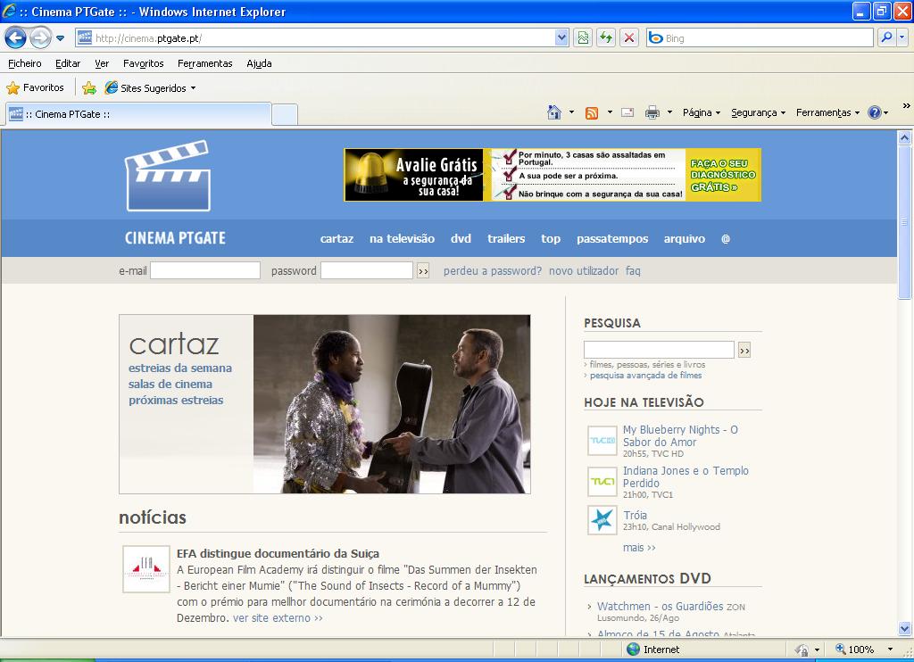Image resolution: width=914 pixels, height=662 pixels.
Task: Open the Ver menu
Action: pyautogui.click(x=102, y=63)
